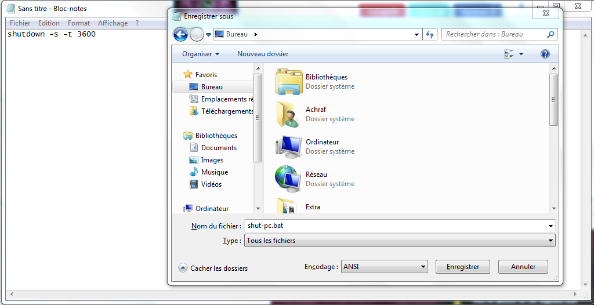Click the Forward navigation arrow in dialog
The width and height of the screenshot is (594, 305).
point(197,35)
